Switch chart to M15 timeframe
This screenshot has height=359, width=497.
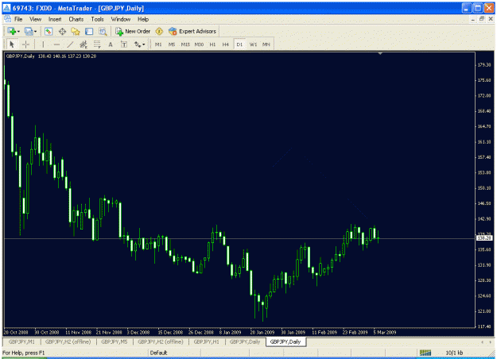click(x=185, y=44)
